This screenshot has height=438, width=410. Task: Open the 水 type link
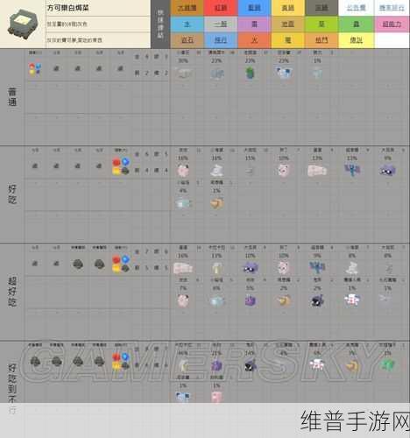coord(187,24)
